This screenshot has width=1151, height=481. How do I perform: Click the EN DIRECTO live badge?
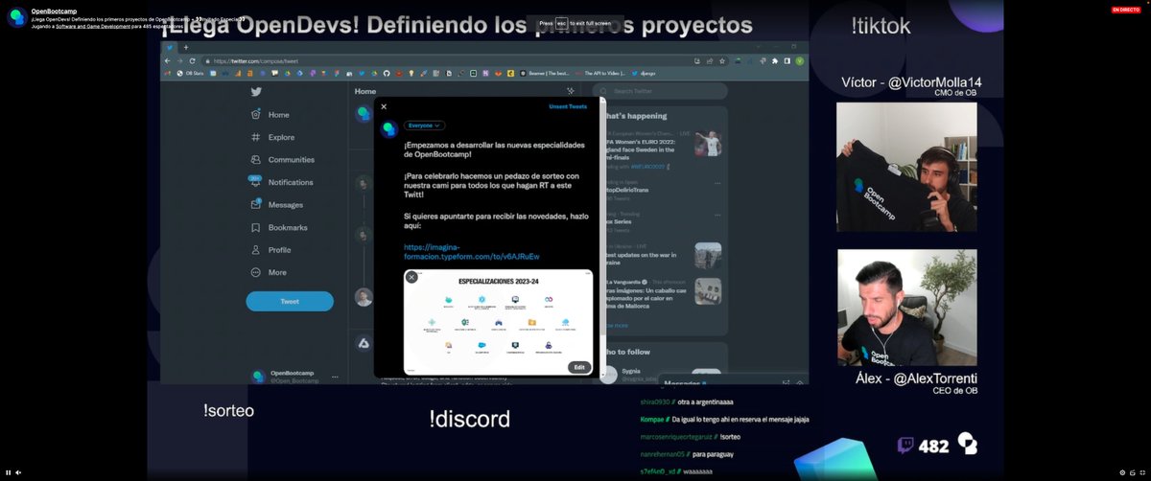(x=1126, y=10)
